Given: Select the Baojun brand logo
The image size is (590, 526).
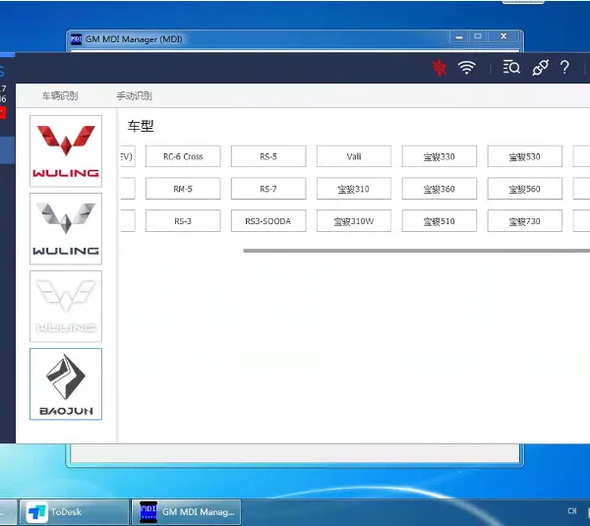Looking at the screenshot, I should point(66,384).
